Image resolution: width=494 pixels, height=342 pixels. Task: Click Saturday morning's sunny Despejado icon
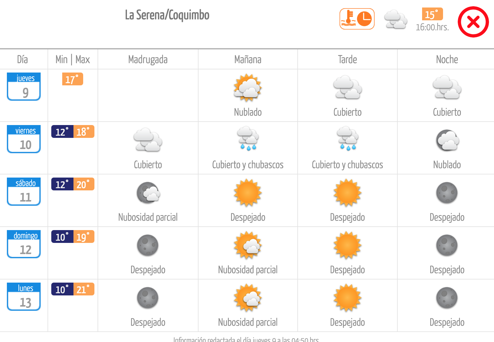pyautogui.click(x=248, y=192)
